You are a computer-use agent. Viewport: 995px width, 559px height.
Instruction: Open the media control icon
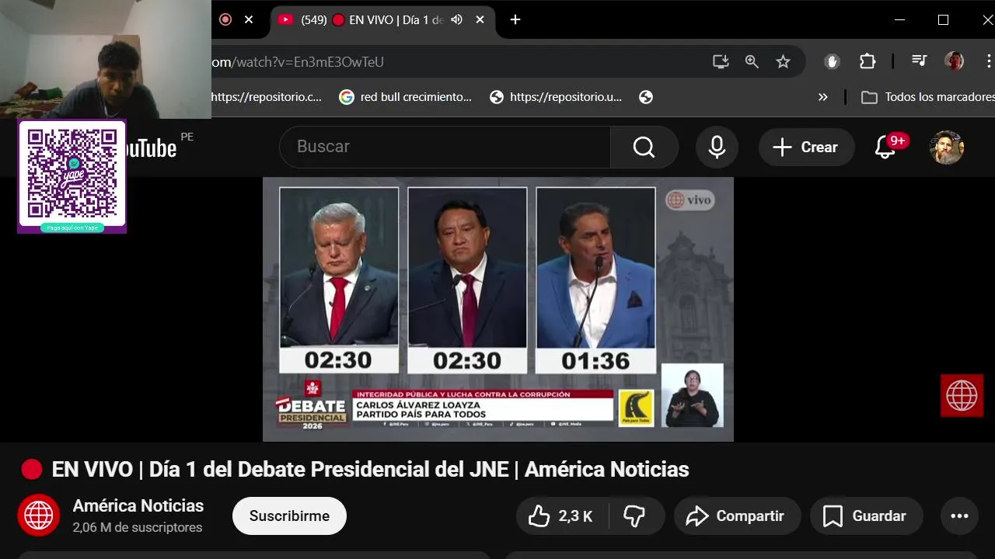pos(919,61)
